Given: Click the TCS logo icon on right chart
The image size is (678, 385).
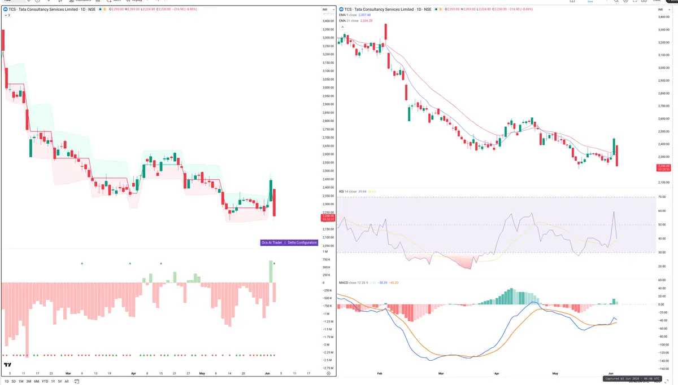Looking at the screenshot, I should click(x=342, y=10).
